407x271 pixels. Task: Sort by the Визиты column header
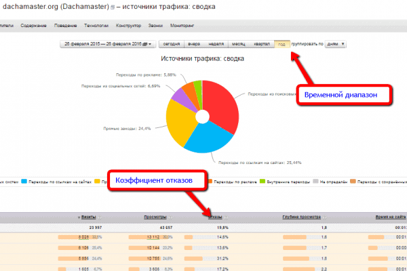click(88, 217)
